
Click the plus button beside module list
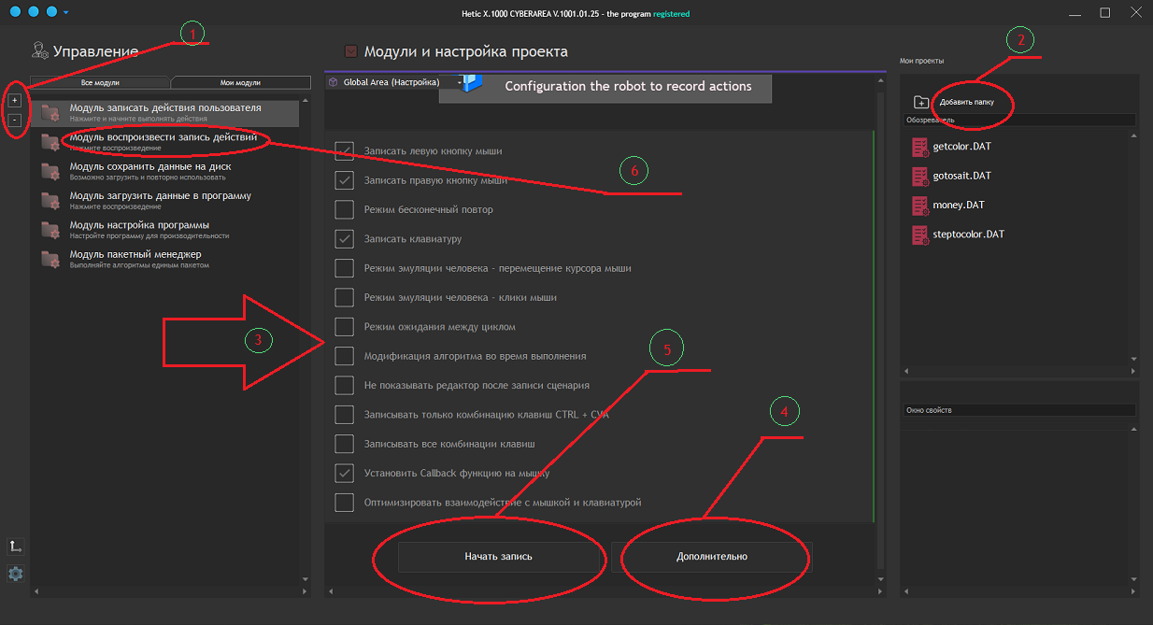coord(15,100)
